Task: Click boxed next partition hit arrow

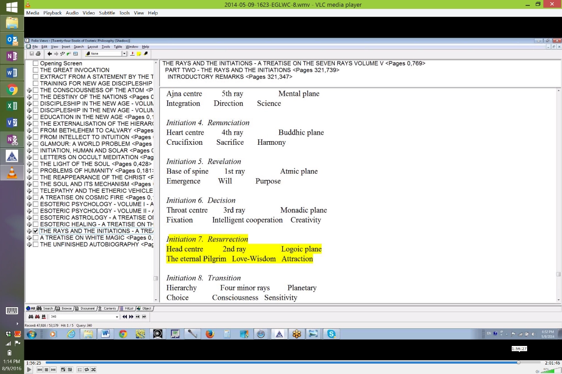Action: click(x=144, y=317)
